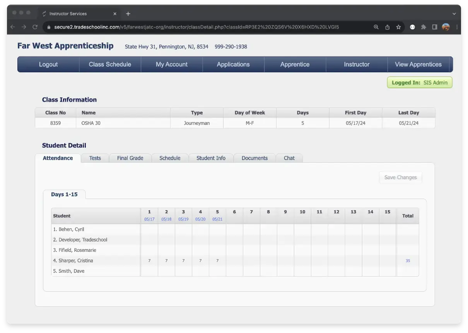Open a new tab with the plus icon

[128, 14]
